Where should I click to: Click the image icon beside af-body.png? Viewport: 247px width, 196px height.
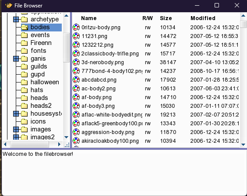pos(76,97)
